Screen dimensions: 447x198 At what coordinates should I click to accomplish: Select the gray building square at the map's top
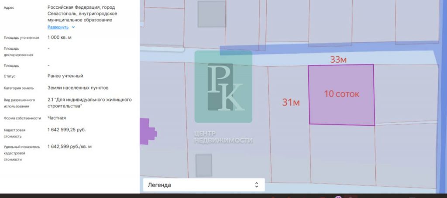pos(211,13)
